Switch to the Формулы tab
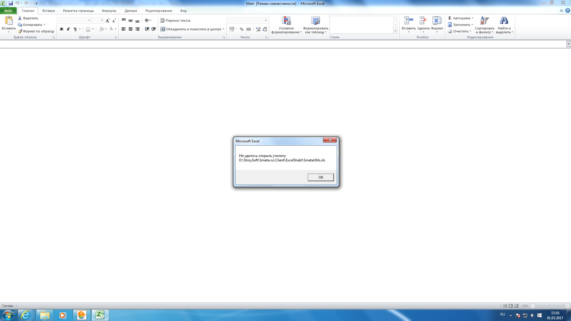 pos(109,11)
